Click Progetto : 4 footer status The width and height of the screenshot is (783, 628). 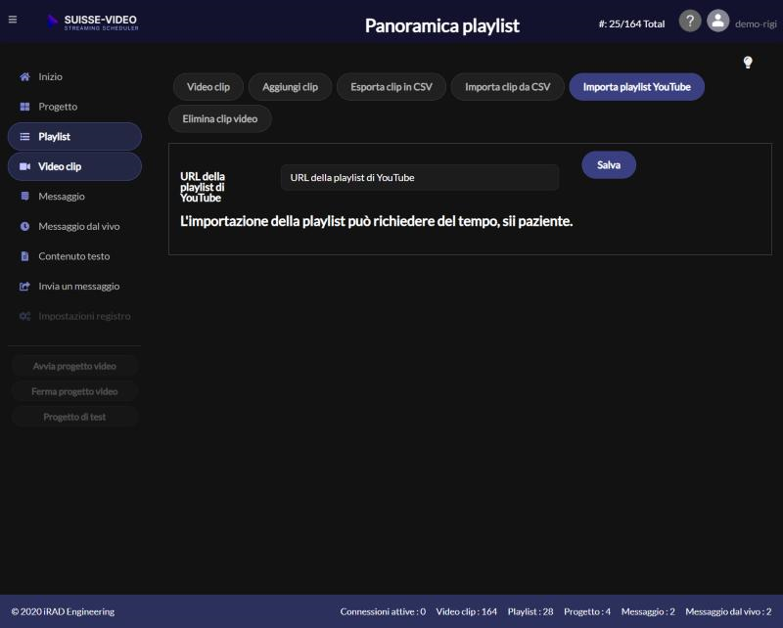tap(587, 611)
